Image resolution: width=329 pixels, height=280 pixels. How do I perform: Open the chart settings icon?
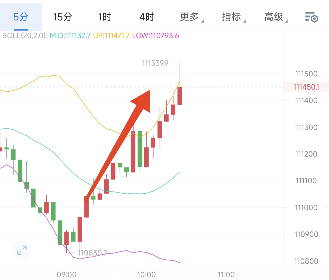pos(311,17)
